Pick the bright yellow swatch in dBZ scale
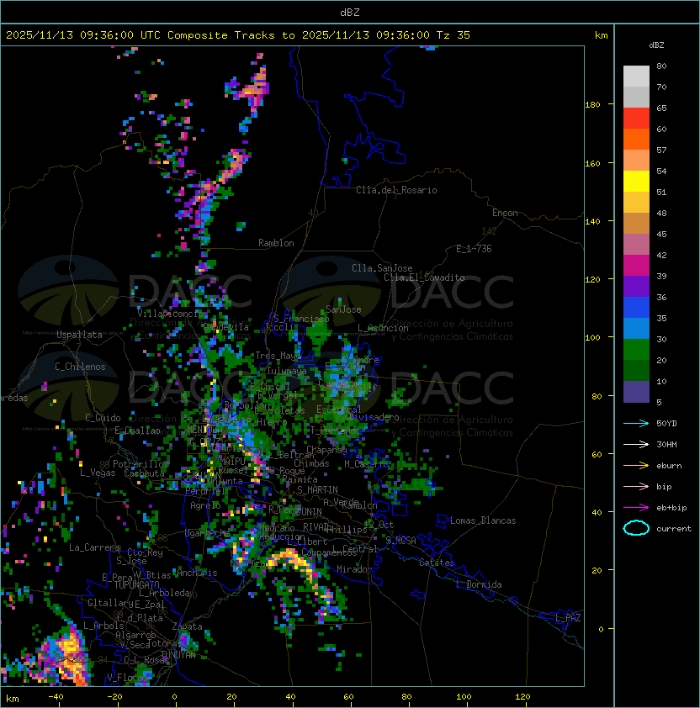The width and height of the screenshot is (700, 708). click(x=636, y=181)
